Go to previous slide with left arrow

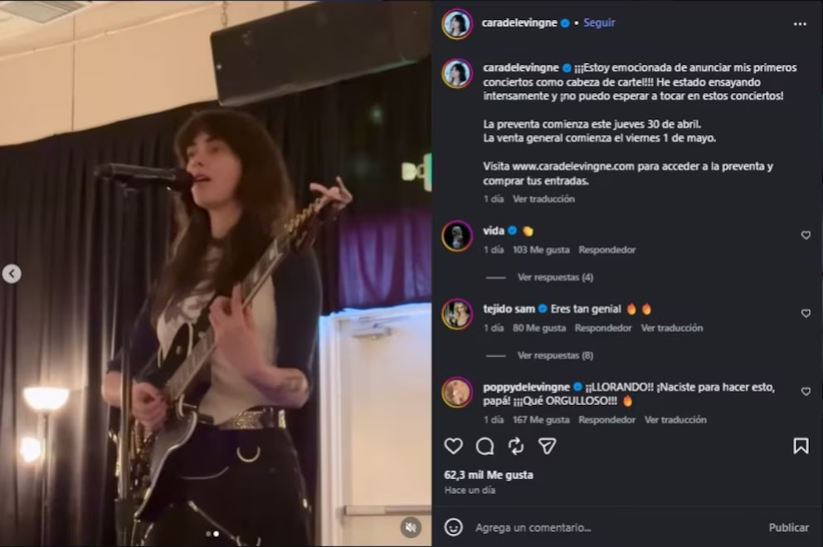[x=12, y=273]
